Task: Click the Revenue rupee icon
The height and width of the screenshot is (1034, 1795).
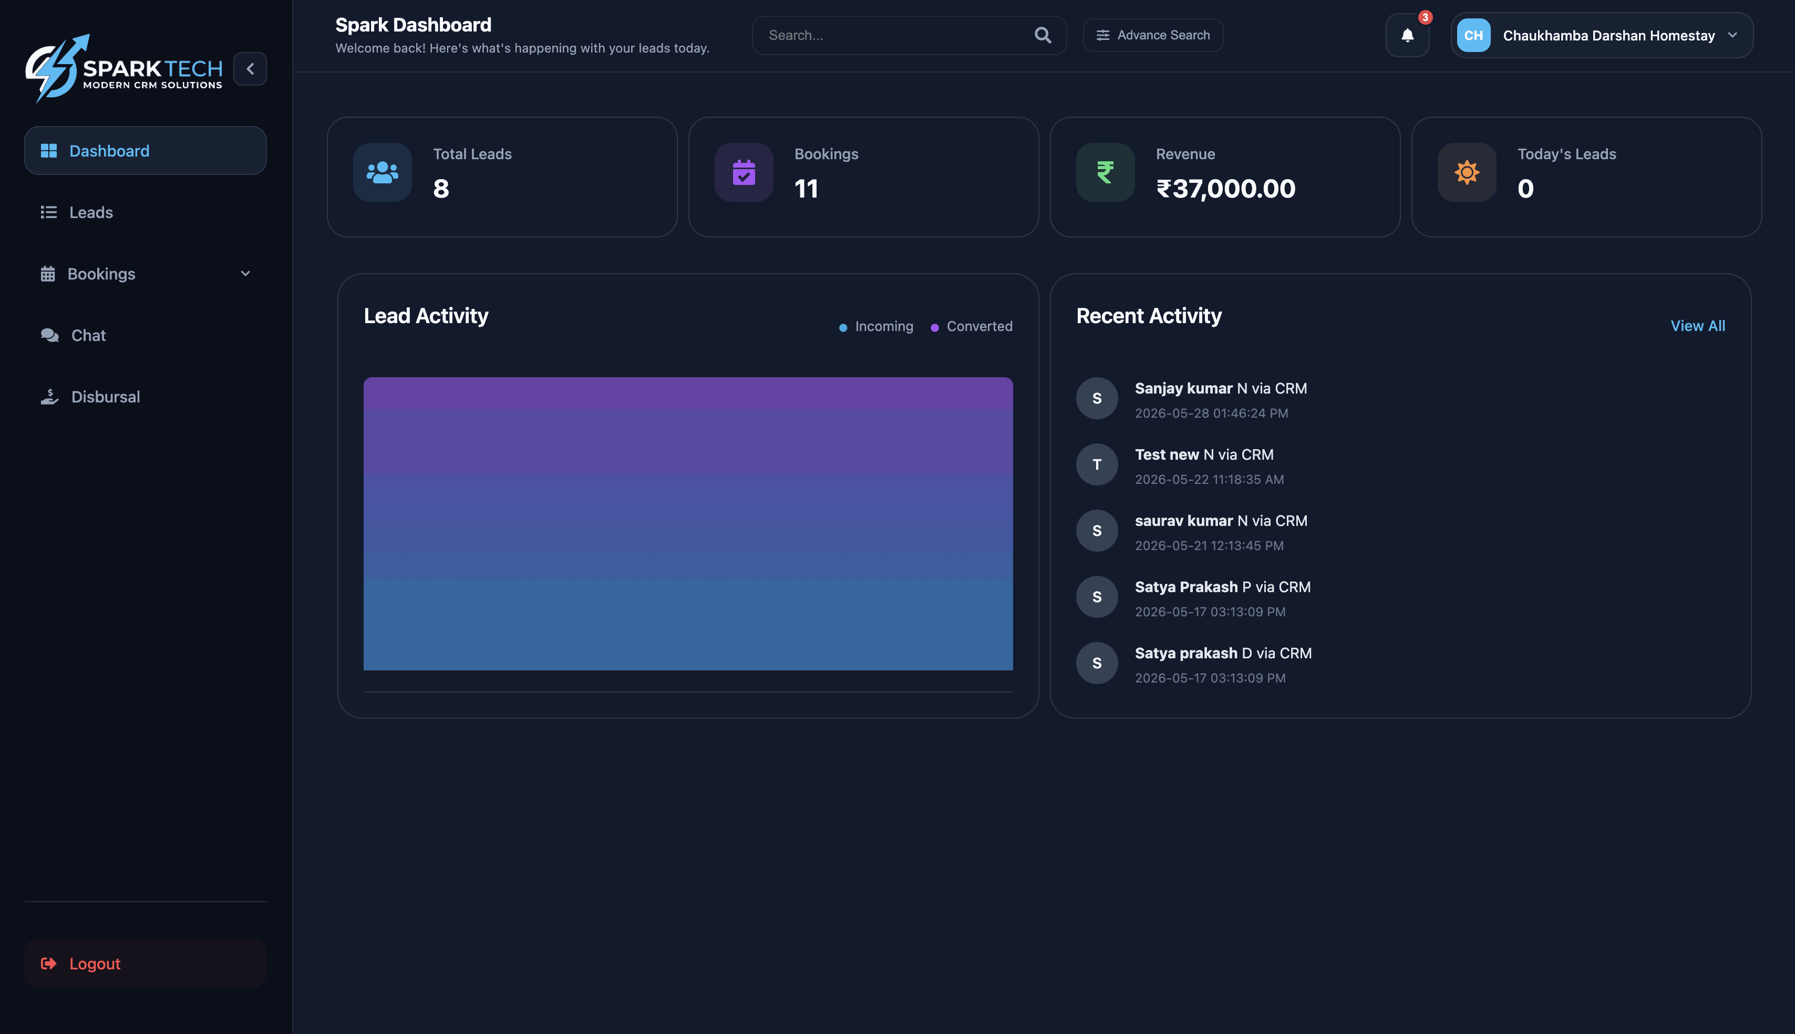Action: (1105, 172)
